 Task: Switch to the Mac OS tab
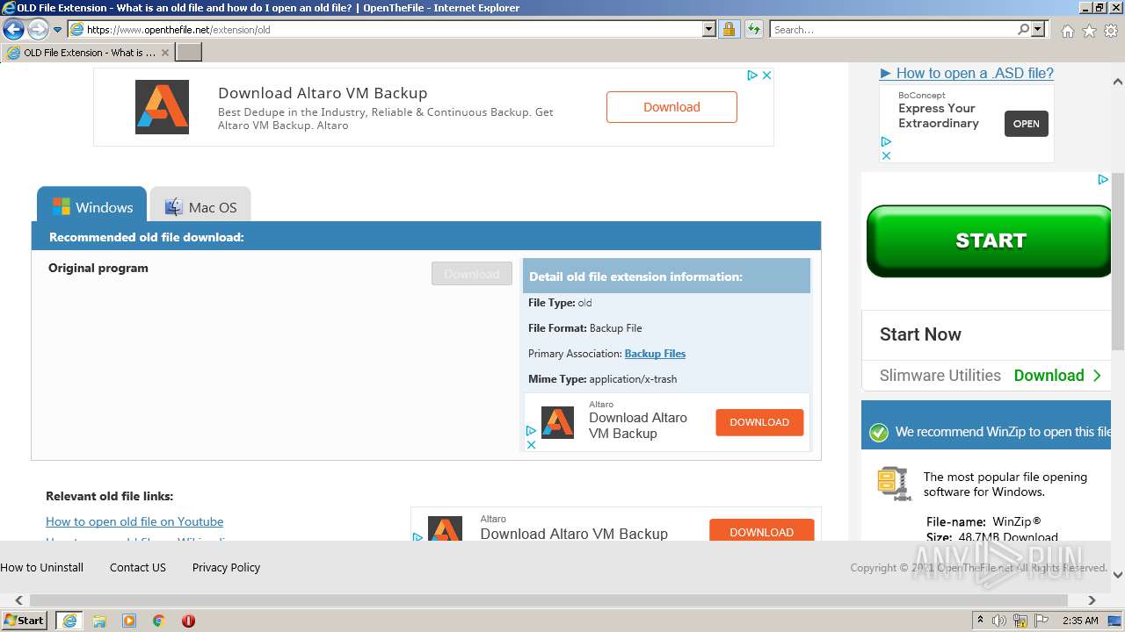coord(200,205)
